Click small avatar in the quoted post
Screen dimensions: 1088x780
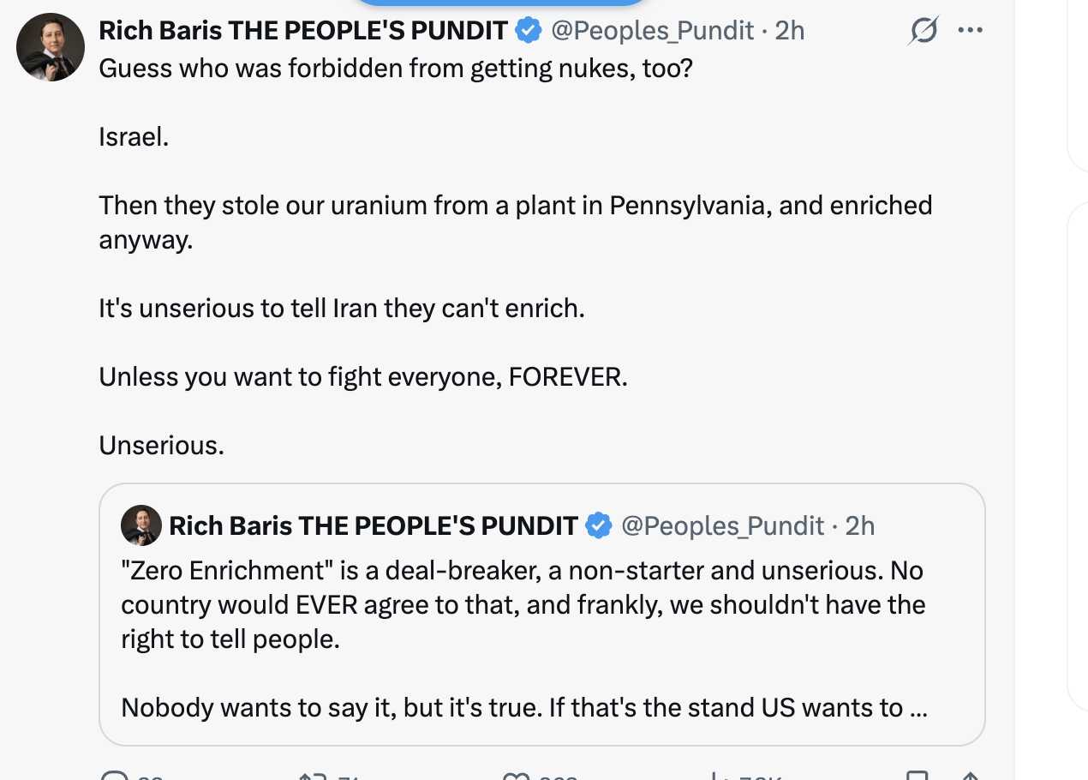[x=141, y=525]
